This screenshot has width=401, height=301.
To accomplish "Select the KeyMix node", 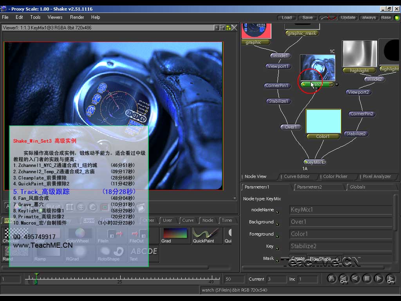I will pos(314,162).
